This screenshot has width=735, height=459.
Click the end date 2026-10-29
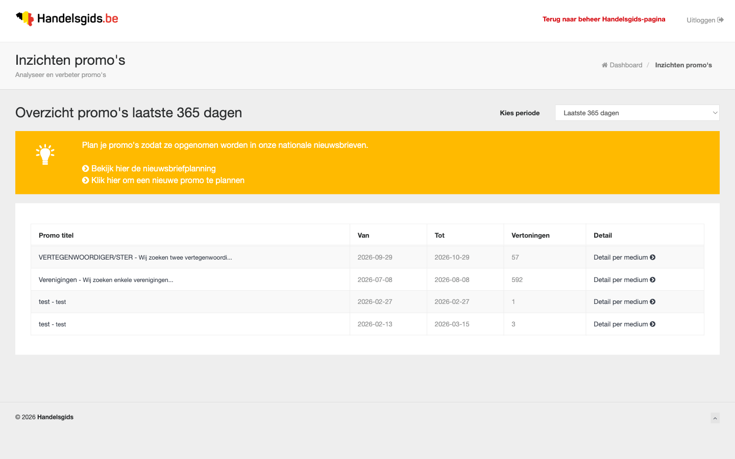452,258
